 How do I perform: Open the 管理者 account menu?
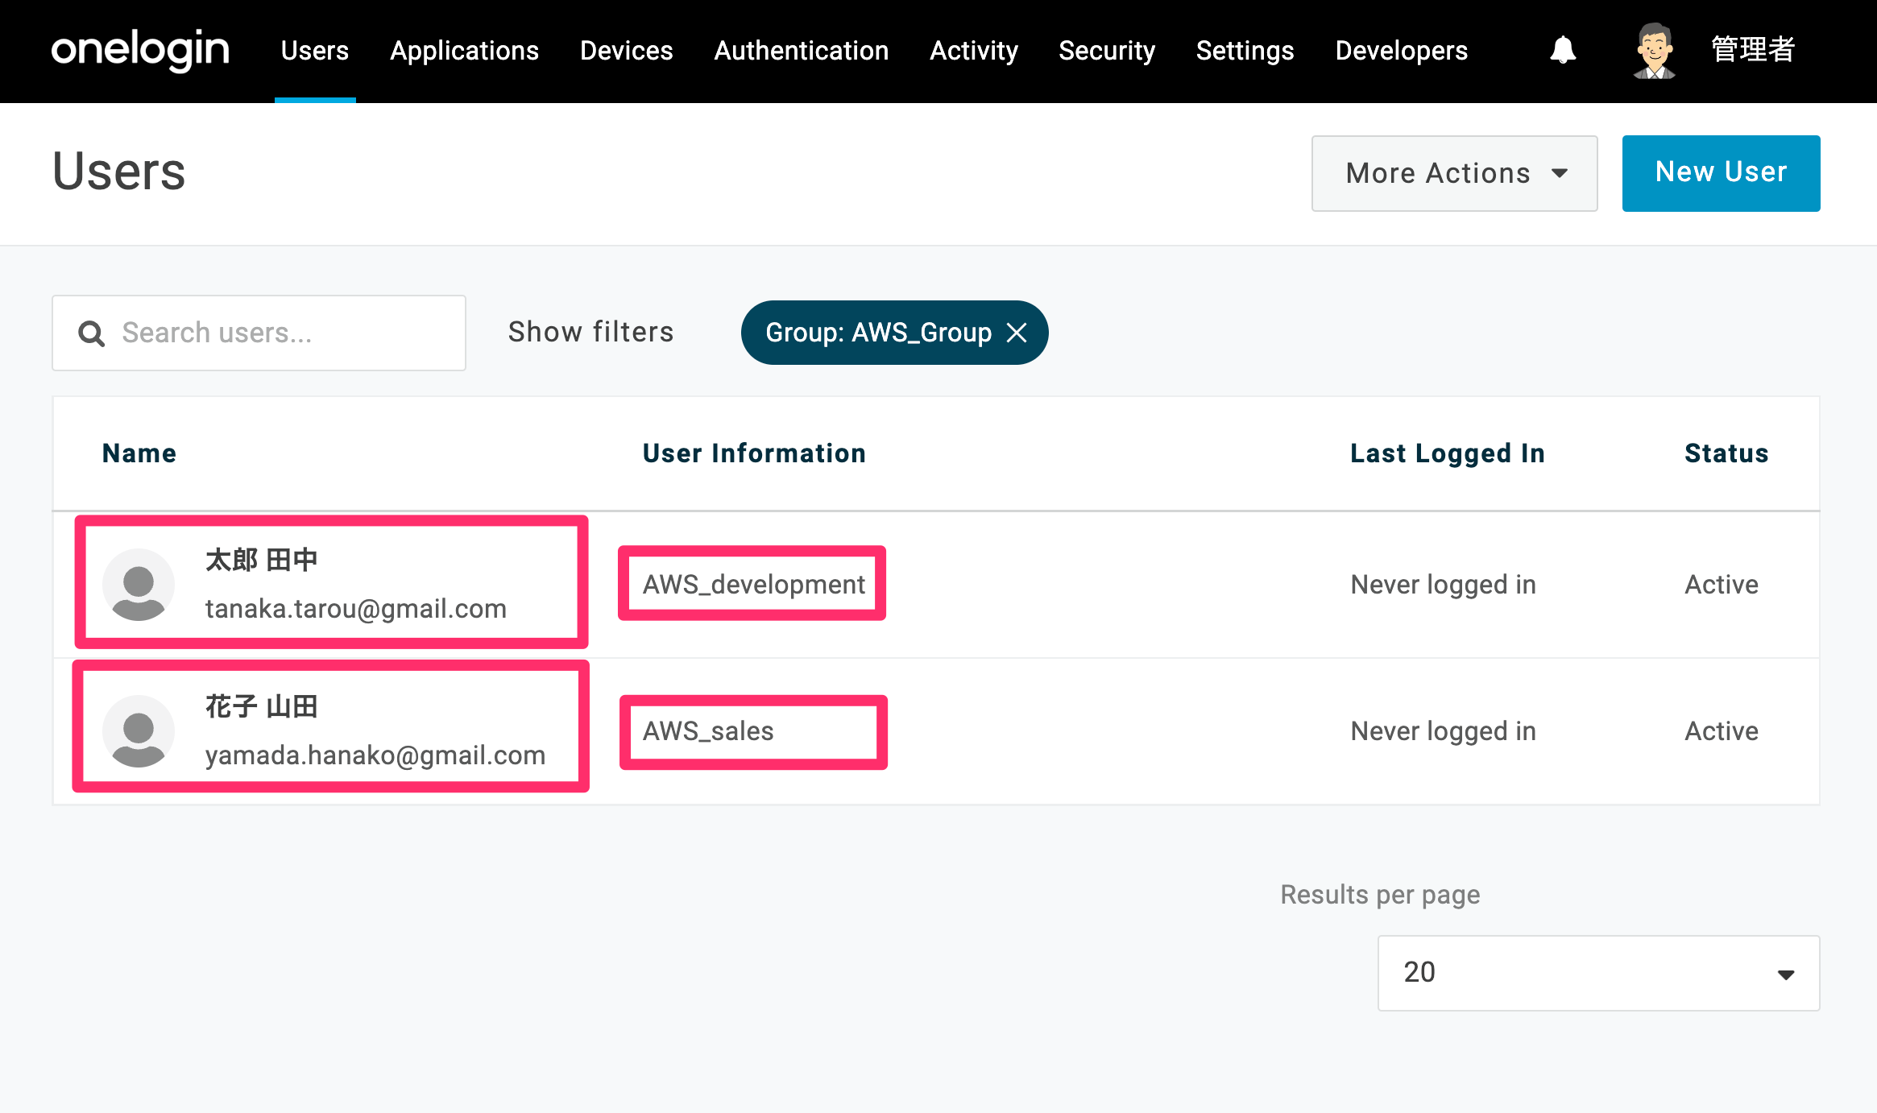pos(1753,50)
